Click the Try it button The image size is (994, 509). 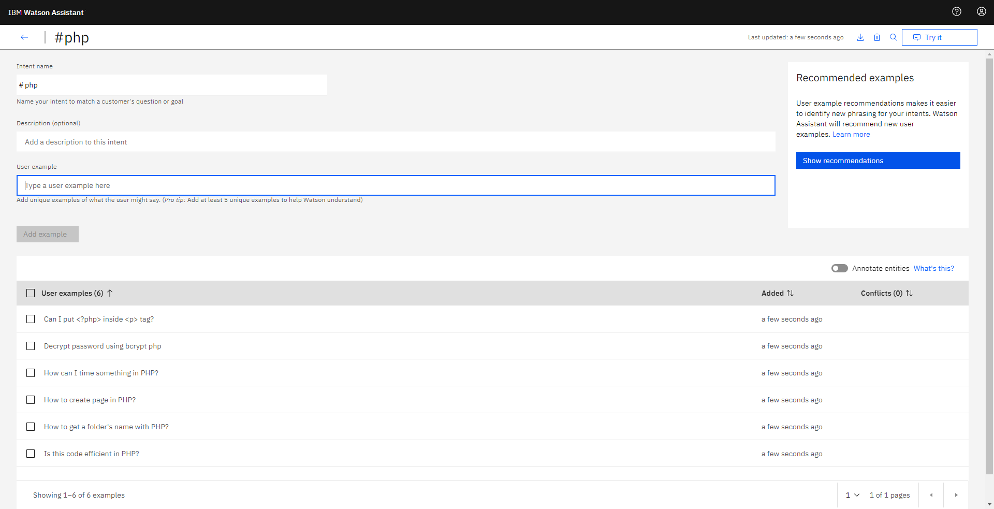pyautogui.click(x=940, y=37)
